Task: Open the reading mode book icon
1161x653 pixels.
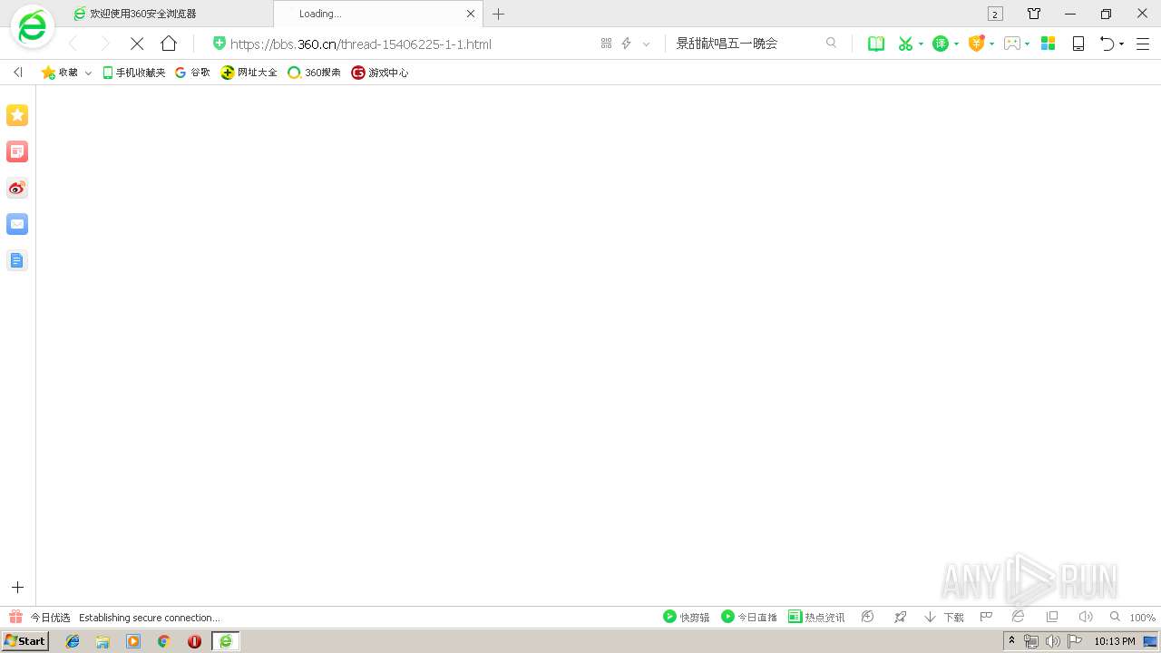Action: [x=876, y=44]
